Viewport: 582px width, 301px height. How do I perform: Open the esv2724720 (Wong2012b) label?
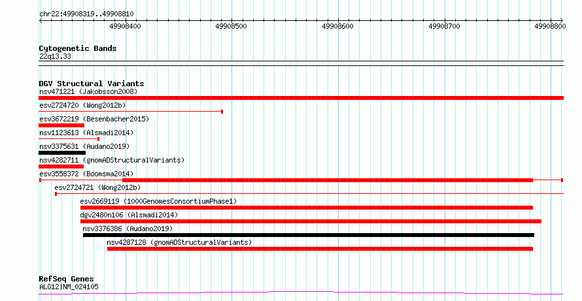(x=82, y=105)
